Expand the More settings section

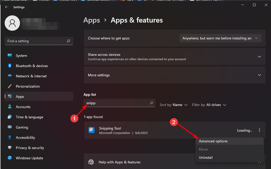coord(259,75)
